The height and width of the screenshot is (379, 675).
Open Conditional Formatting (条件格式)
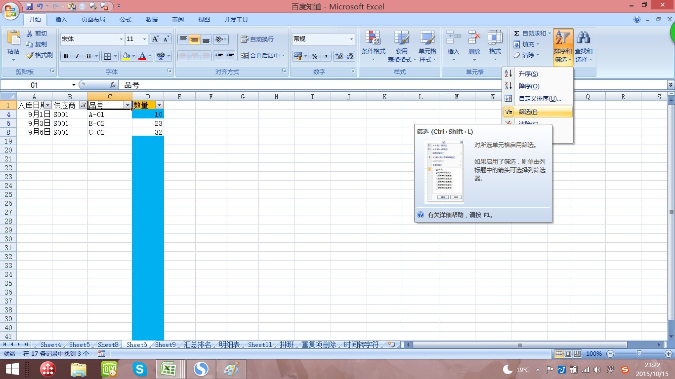373,47
